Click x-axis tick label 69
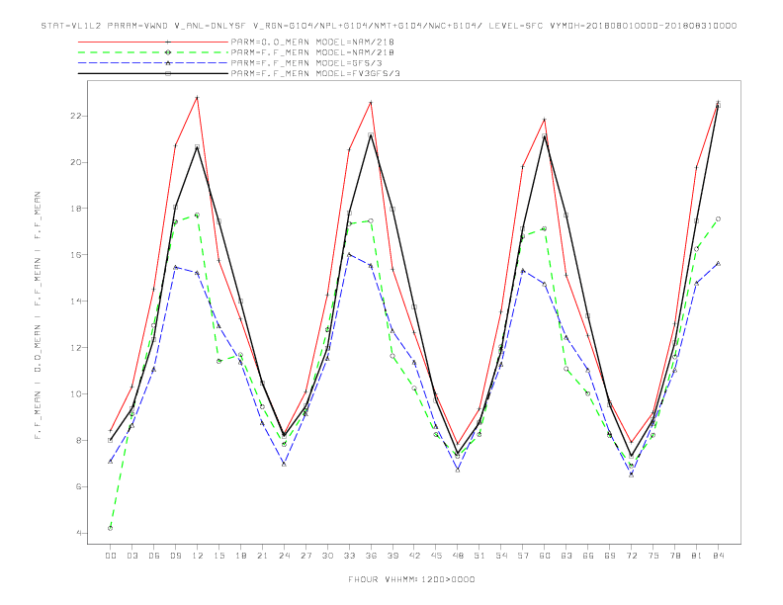This screenshot has height=605, width=783. pyautogui.click(x=610, y=556)
